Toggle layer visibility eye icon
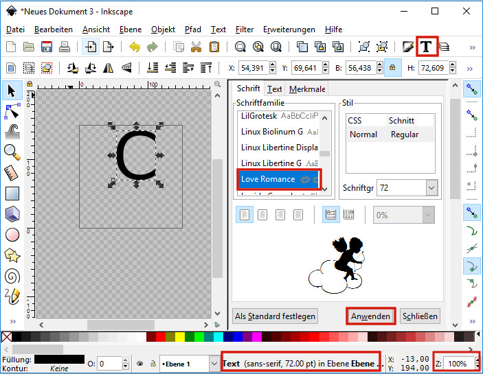Image resolution: width=483 pixels, height=374 pixels. 139,364
